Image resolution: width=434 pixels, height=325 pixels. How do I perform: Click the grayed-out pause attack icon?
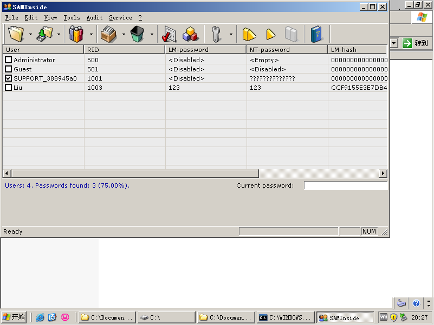tap(291, 35)
